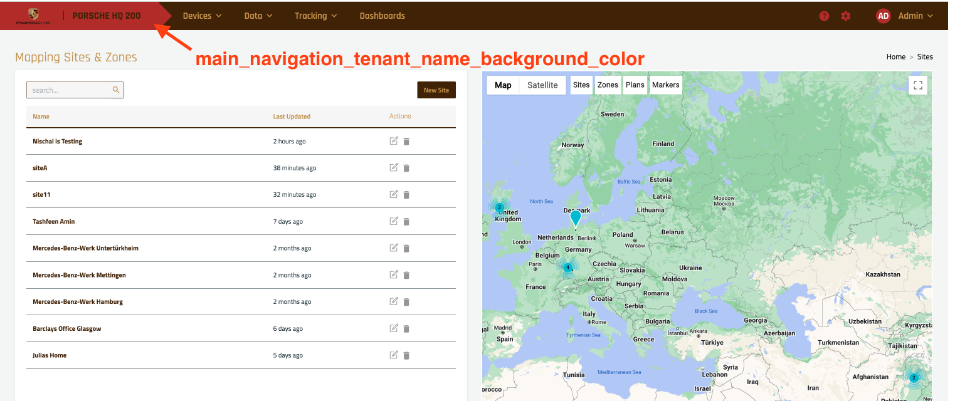The image size is (955, 401).
Task: Edit the Mercedes-Benz-Werk Hamburg site
Action: coord(394,301)
